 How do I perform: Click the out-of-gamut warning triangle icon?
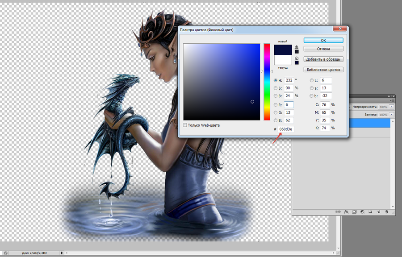point(297,47)
